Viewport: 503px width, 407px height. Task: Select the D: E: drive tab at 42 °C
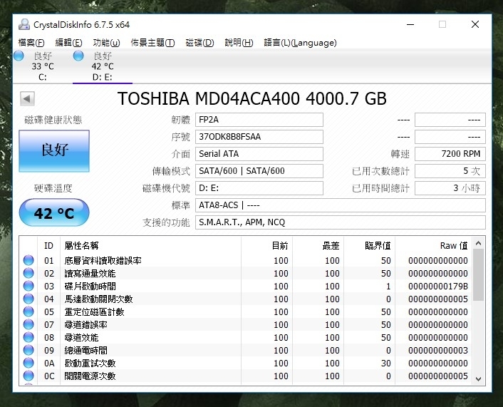point(103,66)
